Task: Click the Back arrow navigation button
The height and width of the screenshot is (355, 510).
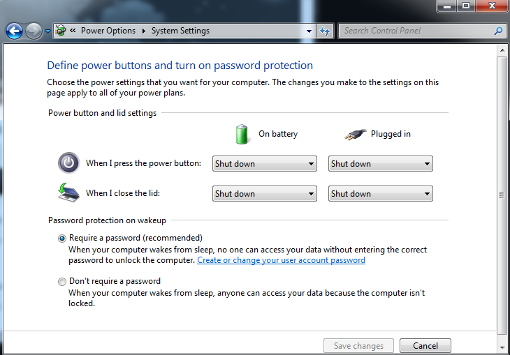Action: point(14,31)
